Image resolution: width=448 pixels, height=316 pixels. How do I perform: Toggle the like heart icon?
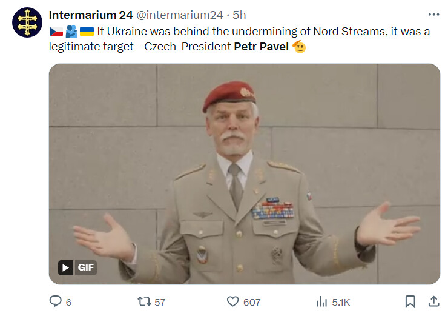click(233, 301)
